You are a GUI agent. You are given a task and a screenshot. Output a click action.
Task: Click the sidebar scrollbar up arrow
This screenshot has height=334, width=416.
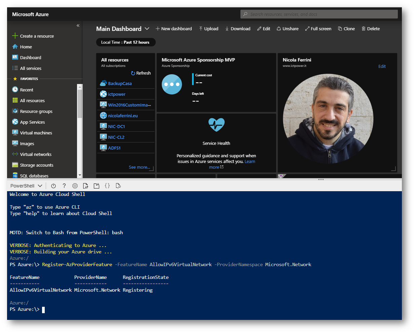pos(80,87)
